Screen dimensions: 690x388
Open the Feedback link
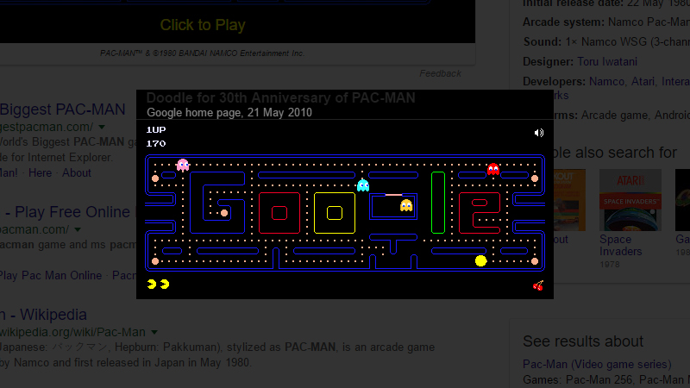click(440, 73)
